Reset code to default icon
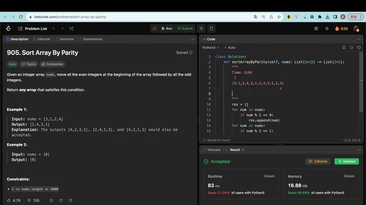Viewport: 366px width, 205px height. (359, 47)
